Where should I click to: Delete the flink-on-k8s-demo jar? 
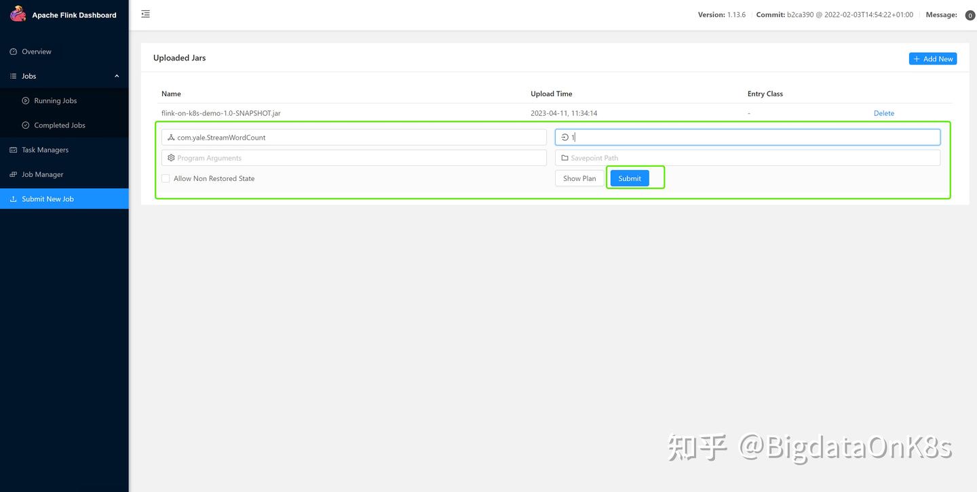click(x=884, y=112)
